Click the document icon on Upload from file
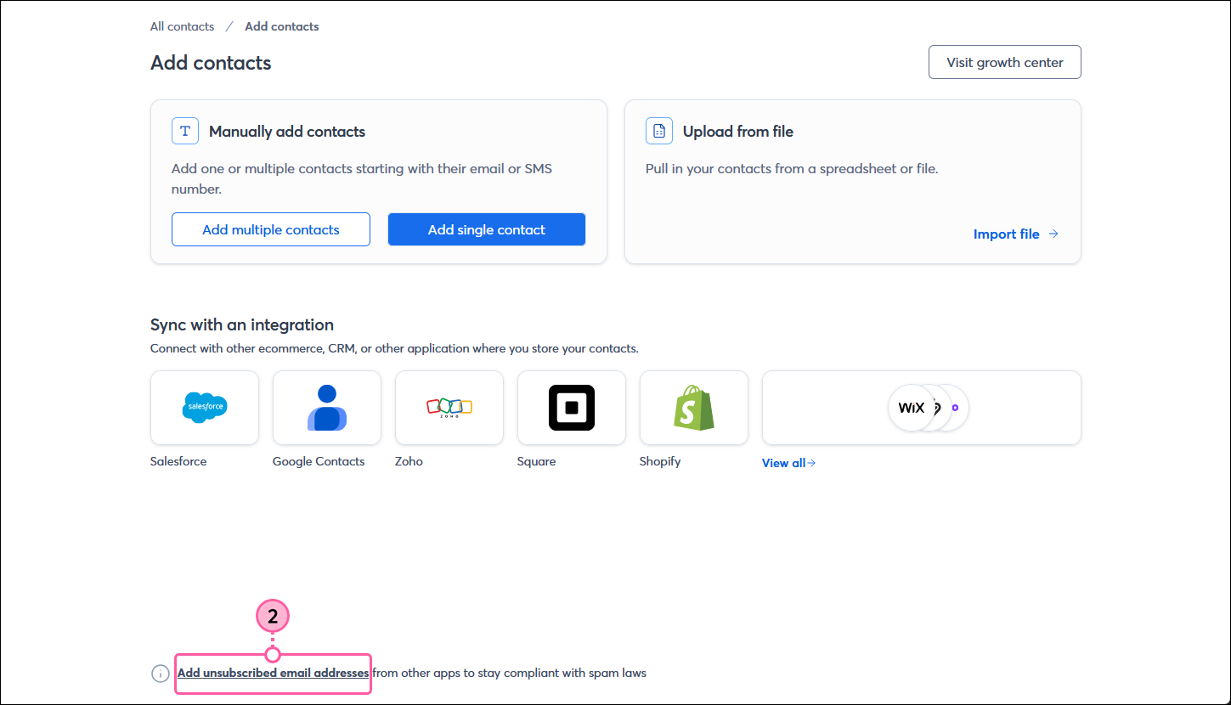 [658, 131]
